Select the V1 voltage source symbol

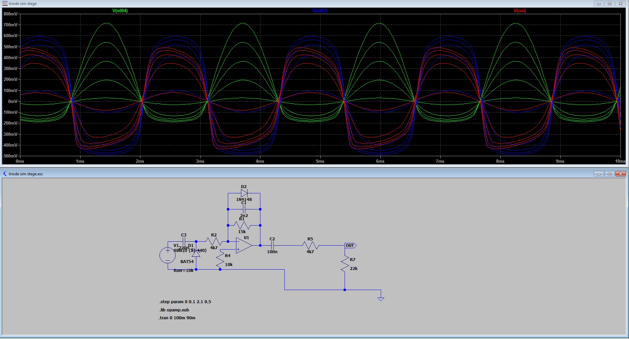tap(168, 255)
